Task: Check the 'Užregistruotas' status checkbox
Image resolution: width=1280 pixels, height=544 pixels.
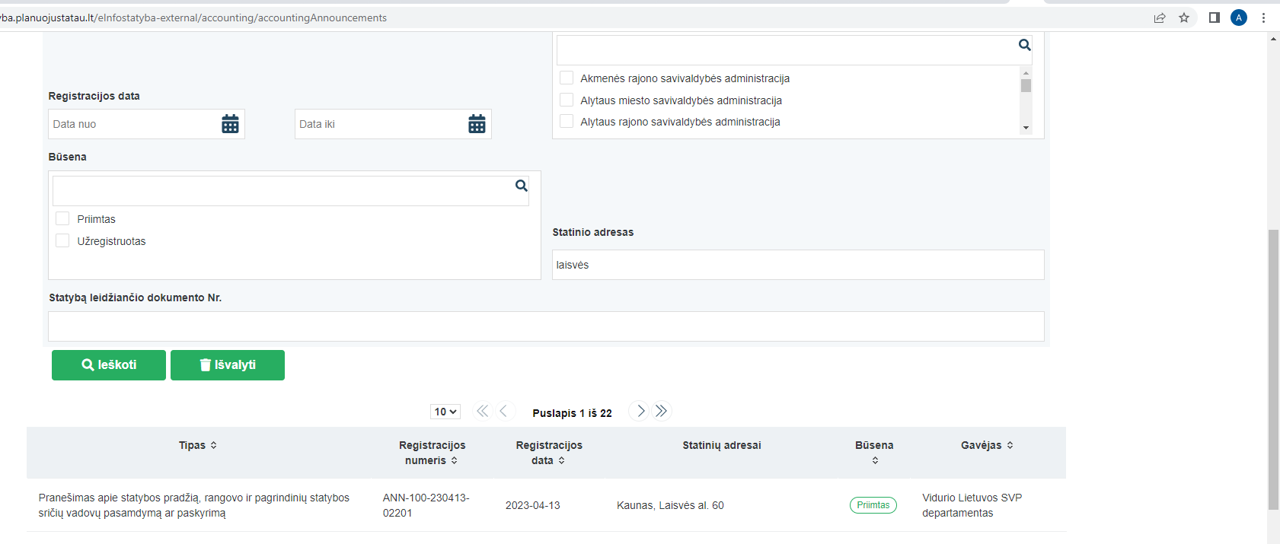Action: [62, 241]
